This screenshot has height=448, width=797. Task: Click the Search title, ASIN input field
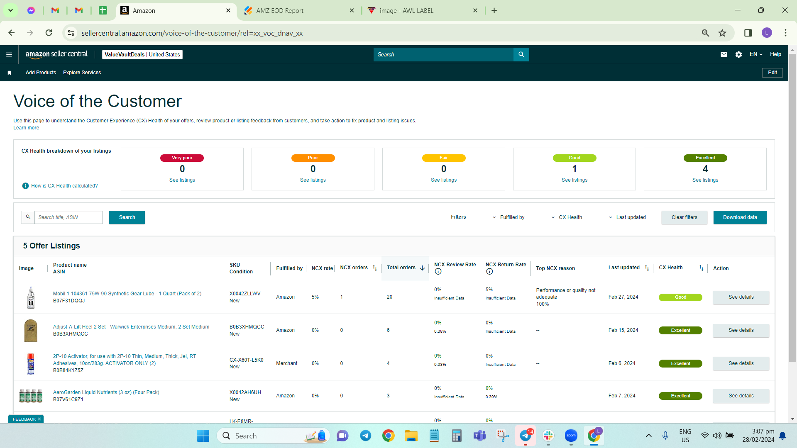68,217
